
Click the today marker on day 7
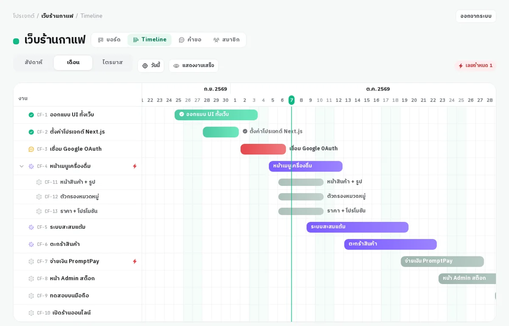[x=291, y=100]
